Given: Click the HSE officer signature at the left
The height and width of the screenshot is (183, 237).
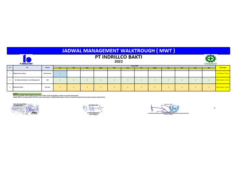Looking at the screenshot, I should pos(25,109).
